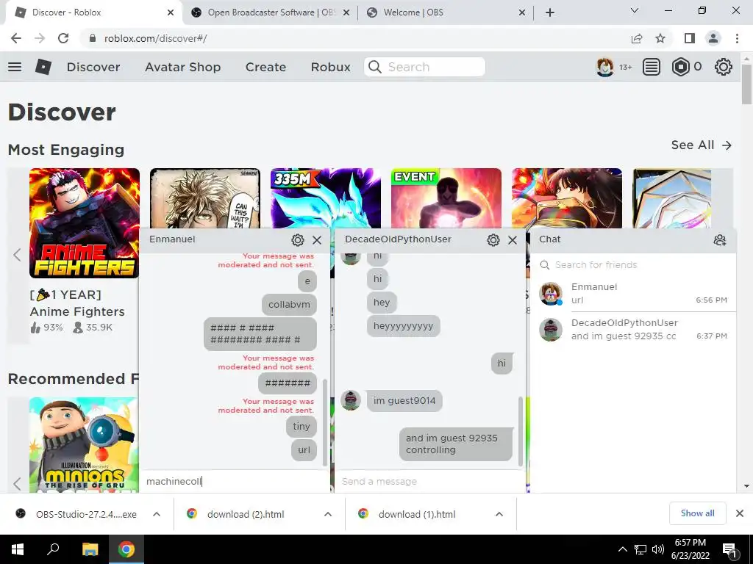Close the downloads bar

(x=740, y=513)
